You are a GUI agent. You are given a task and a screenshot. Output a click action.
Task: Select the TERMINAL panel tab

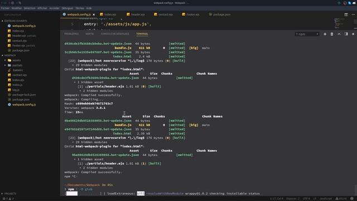142,33
